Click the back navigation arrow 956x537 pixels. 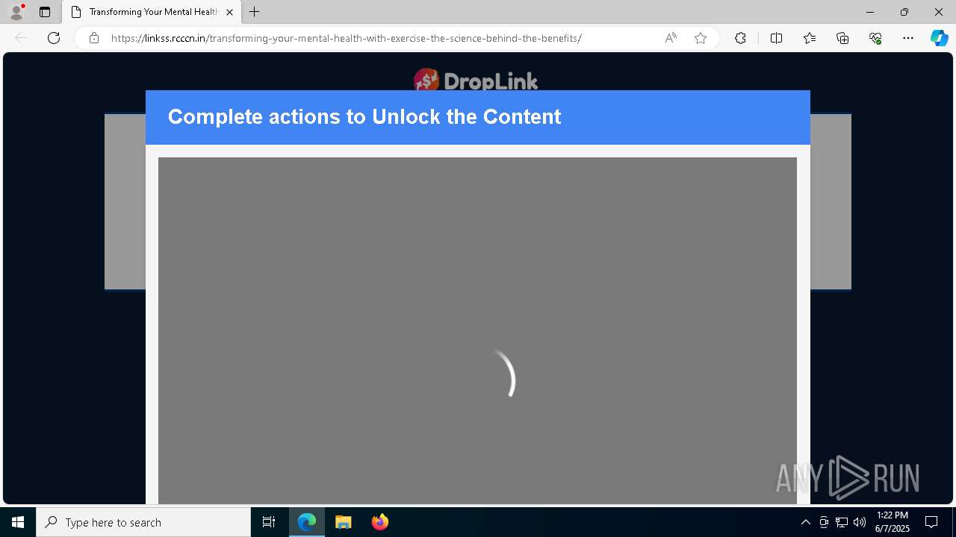(x=21, y=38)
